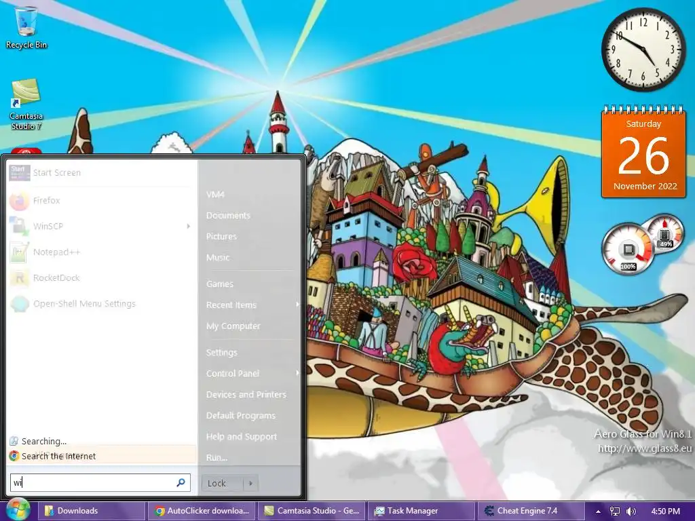Viewport: 695px width, 521px height.
Task: Switch to Cheat Engine 7.4 taskbar window
Action: click(531, 511)
